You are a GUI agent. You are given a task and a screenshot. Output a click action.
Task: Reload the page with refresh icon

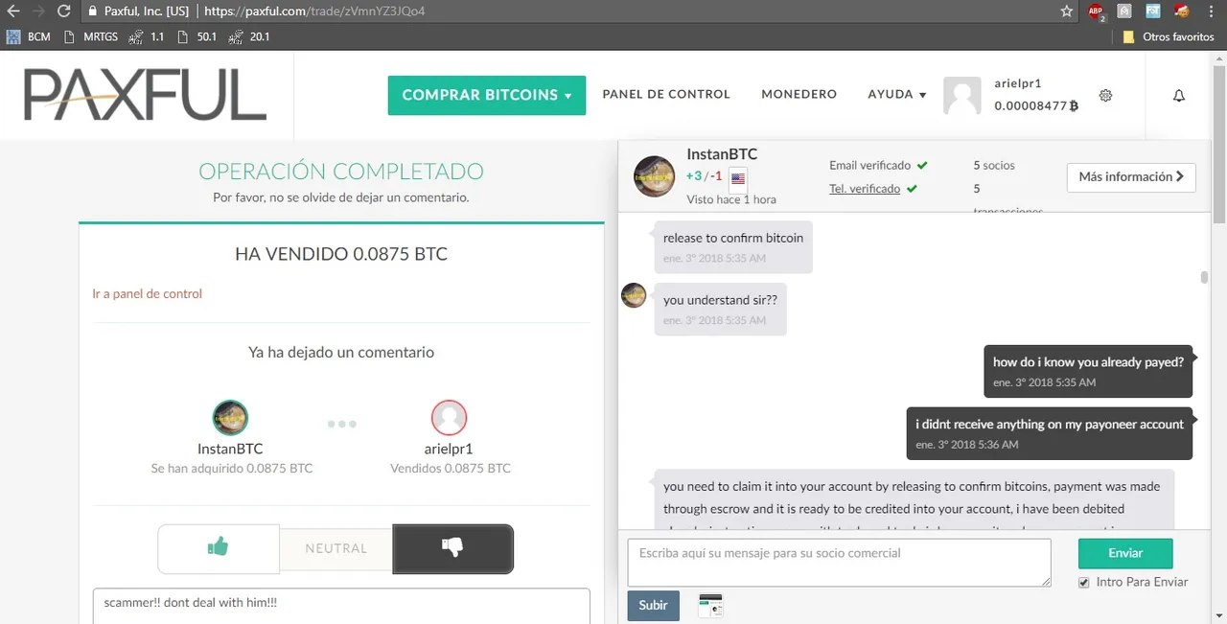click(x=64, y=12)
